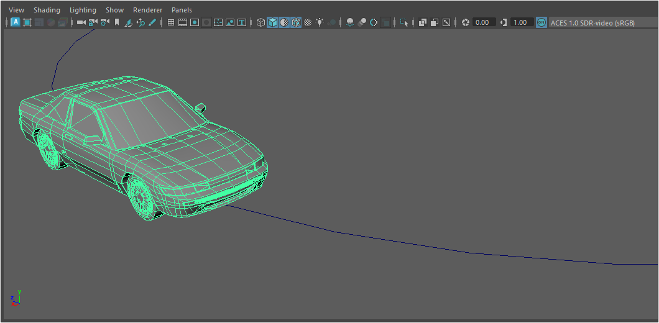Open the Show dropdown menu
The height and width of the screenshot is (323, 659).
tap(114, 10)
